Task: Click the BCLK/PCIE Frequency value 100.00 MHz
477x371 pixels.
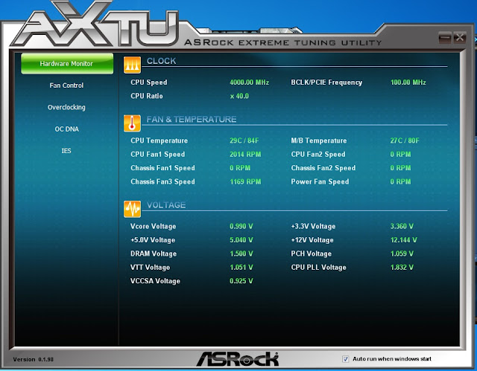Action: [408, 83]
